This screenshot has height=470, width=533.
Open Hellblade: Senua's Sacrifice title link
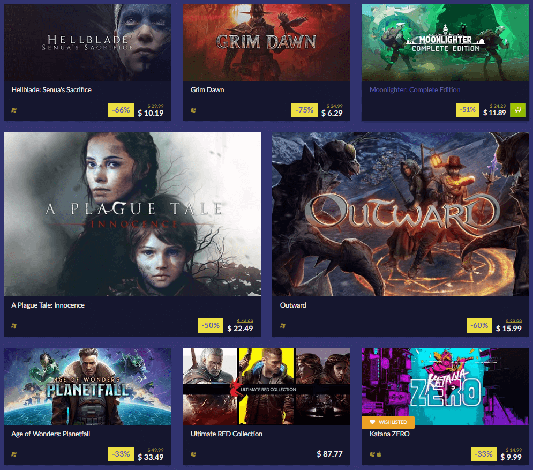[x=51, y=90]
